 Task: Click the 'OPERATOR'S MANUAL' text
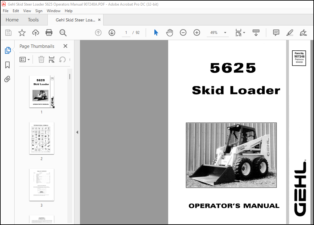[x=234, y=206]
